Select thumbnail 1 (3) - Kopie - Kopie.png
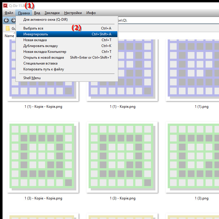This screenshot has height=219, width=219. point(43,157)
